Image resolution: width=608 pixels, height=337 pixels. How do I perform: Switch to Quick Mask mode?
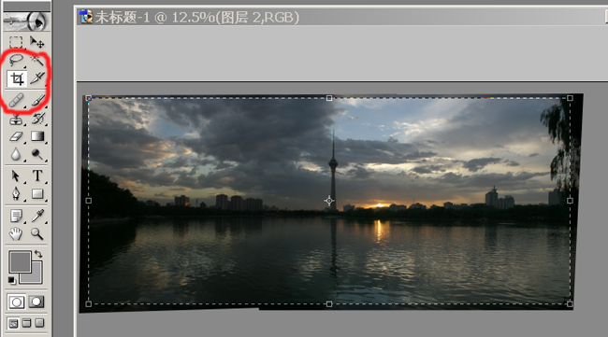coord(36,302)
